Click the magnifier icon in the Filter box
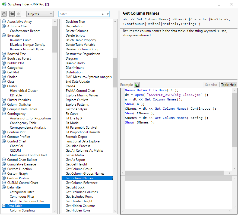The height and width of the screenshot is (215, 238). (103, 14)
